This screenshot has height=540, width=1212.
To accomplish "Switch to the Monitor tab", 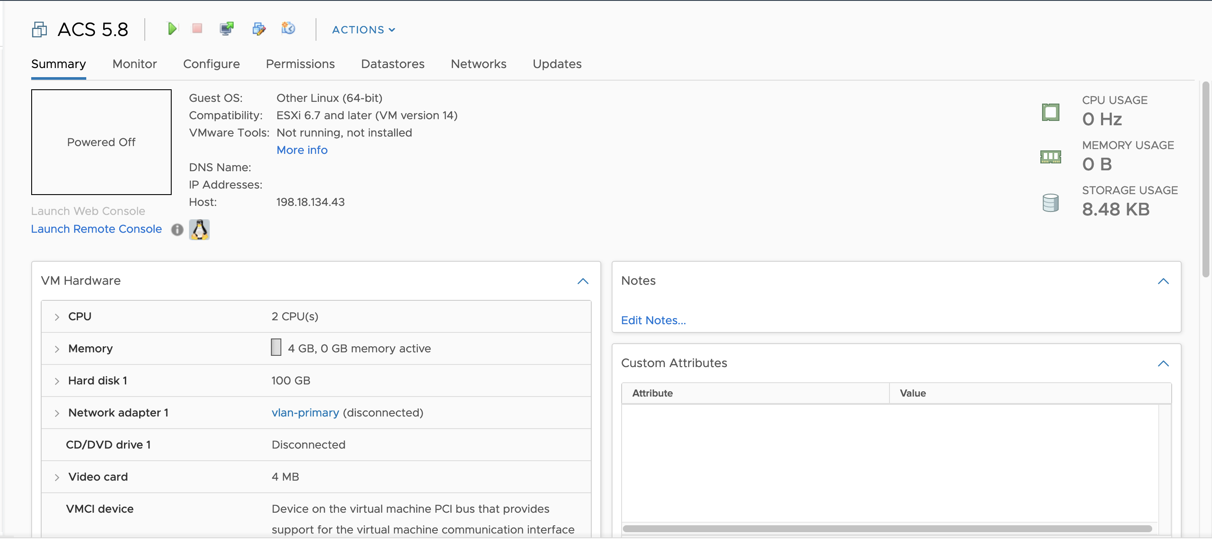I will click(134, 64).
